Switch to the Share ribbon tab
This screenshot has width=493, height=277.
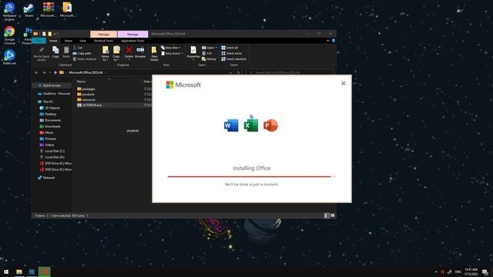69,41
